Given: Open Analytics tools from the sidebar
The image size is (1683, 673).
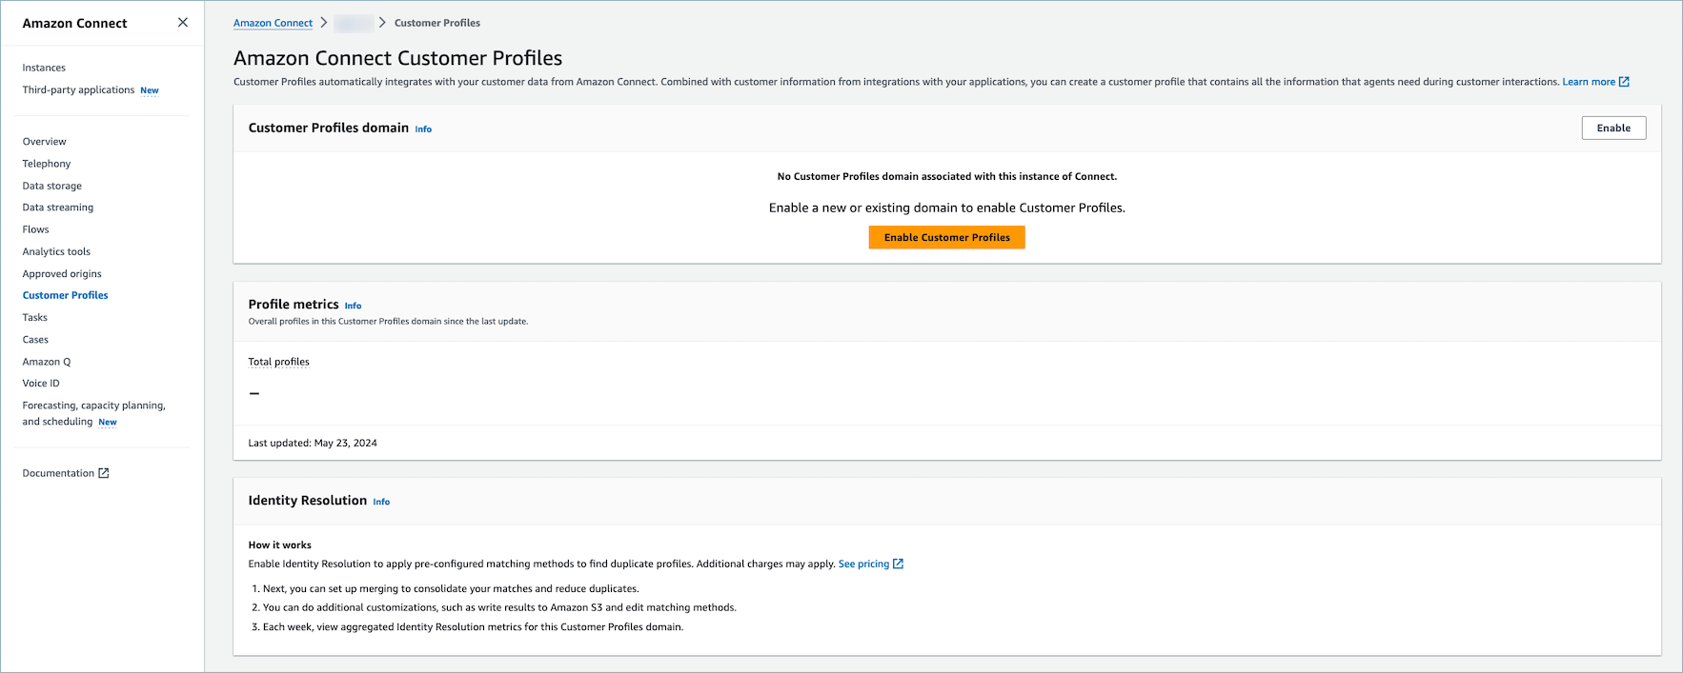Looking at the screenshot, I should tap(56, 251).
